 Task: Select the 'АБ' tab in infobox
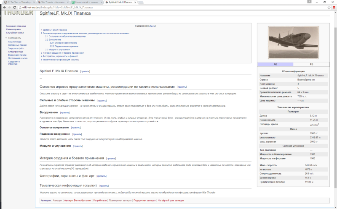275,64
